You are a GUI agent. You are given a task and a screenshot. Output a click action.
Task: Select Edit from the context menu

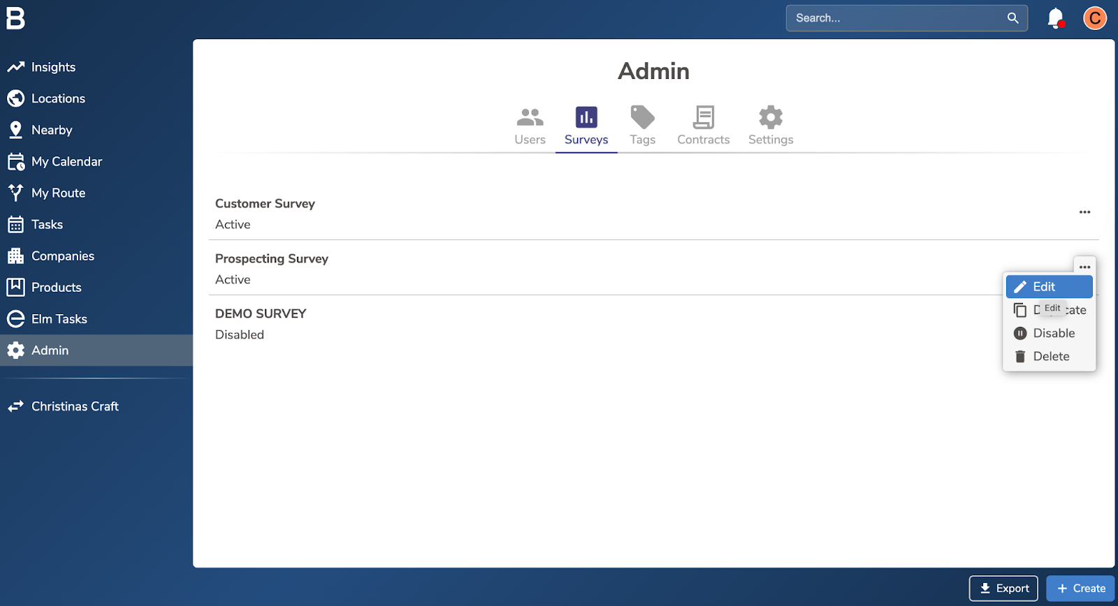pos(1049,287)
